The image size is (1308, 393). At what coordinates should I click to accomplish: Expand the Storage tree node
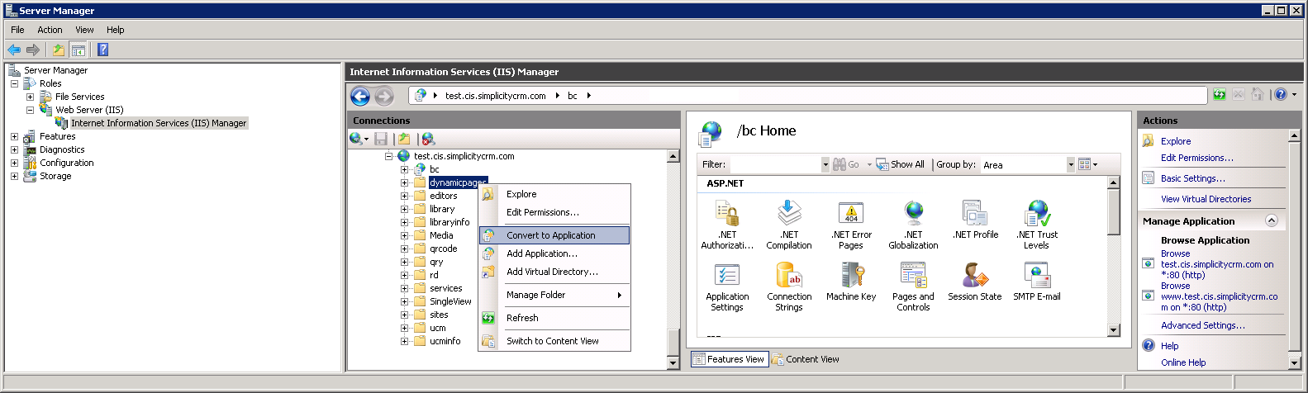[14, 176]
